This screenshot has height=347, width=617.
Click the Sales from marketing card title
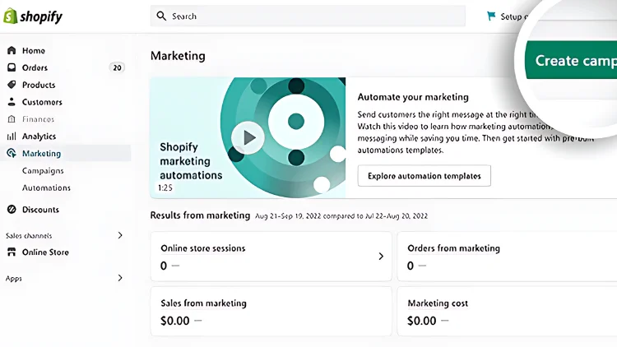tap(203, 303)
